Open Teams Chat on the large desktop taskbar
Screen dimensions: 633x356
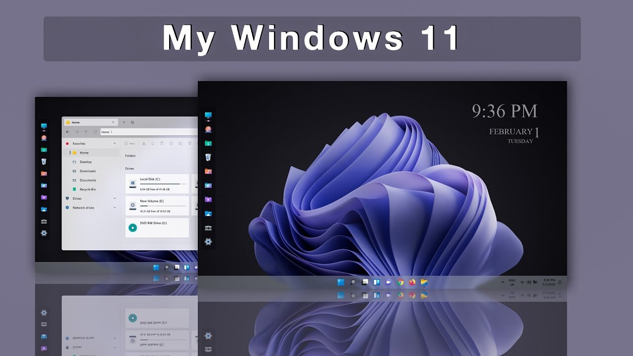[389, 282]
